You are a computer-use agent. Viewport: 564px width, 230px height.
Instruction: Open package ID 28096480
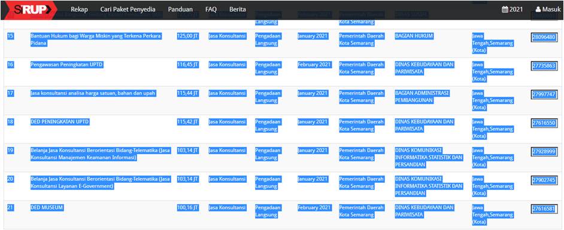click(x=544, y=37)
